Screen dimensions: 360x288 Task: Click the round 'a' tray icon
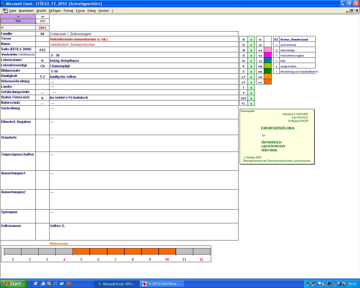point(344,284)
